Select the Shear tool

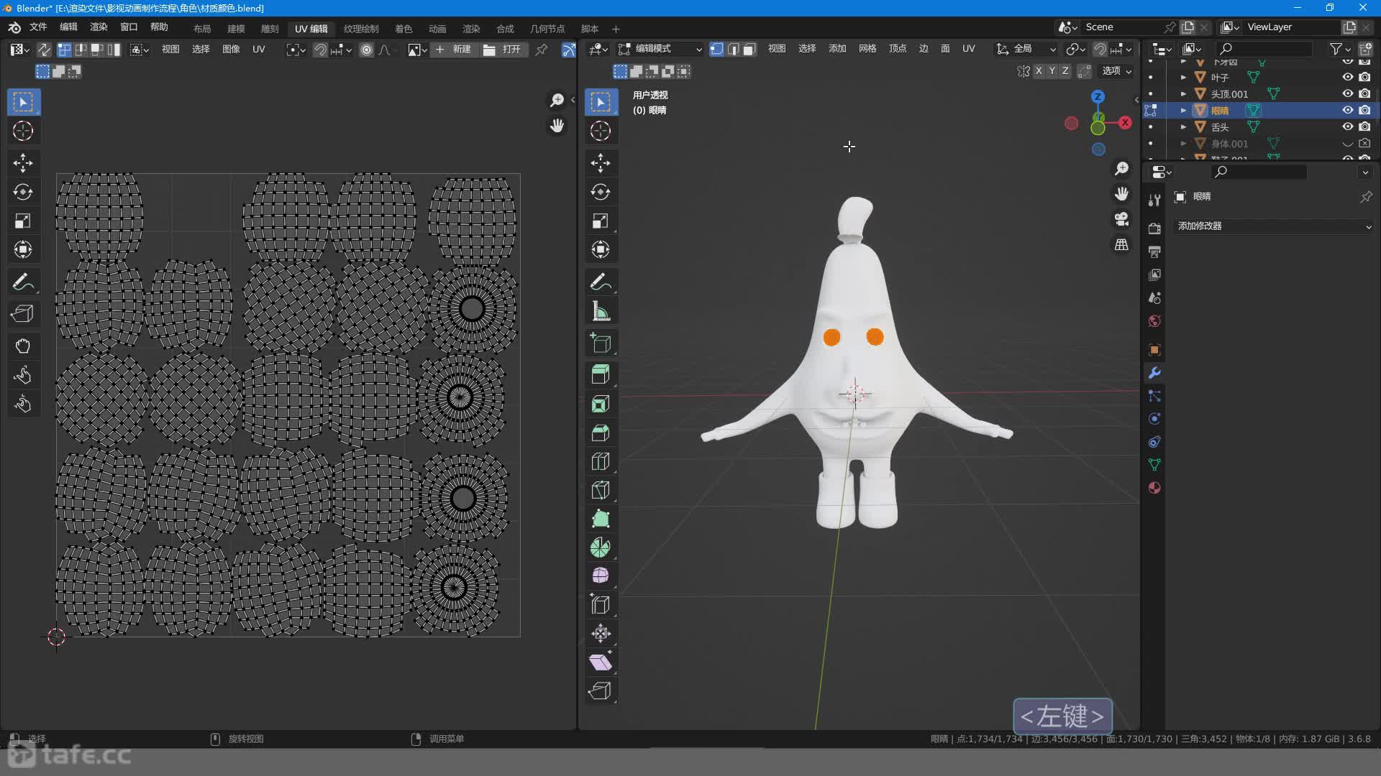(601, 662)
